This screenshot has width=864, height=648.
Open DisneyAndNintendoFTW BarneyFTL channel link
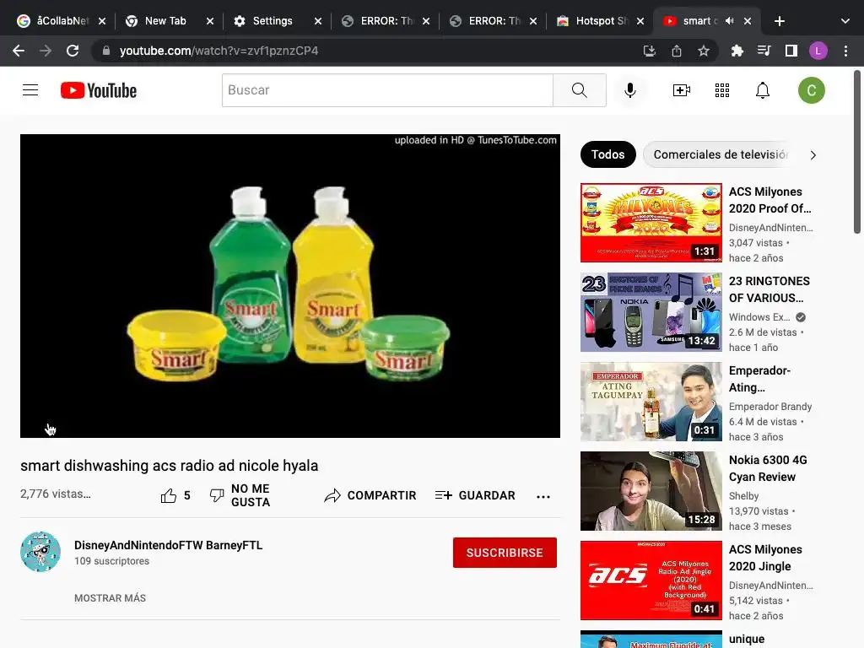coord(169,545)
